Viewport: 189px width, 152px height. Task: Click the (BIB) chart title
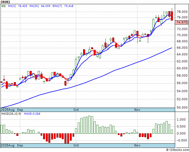5,2
